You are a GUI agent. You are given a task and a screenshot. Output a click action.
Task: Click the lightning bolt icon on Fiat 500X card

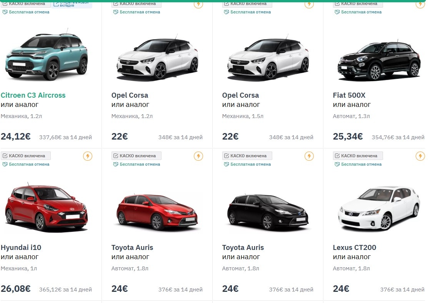tap(420, 5)
